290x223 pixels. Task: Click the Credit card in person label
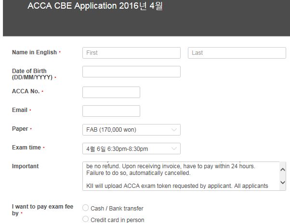click(x=117, y=220)
